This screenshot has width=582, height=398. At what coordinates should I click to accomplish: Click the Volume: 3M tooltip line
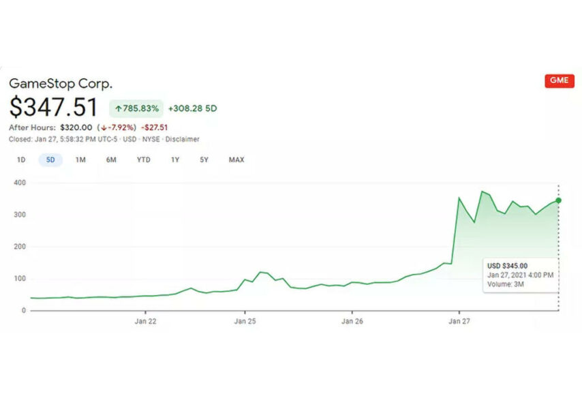(506, 284)
